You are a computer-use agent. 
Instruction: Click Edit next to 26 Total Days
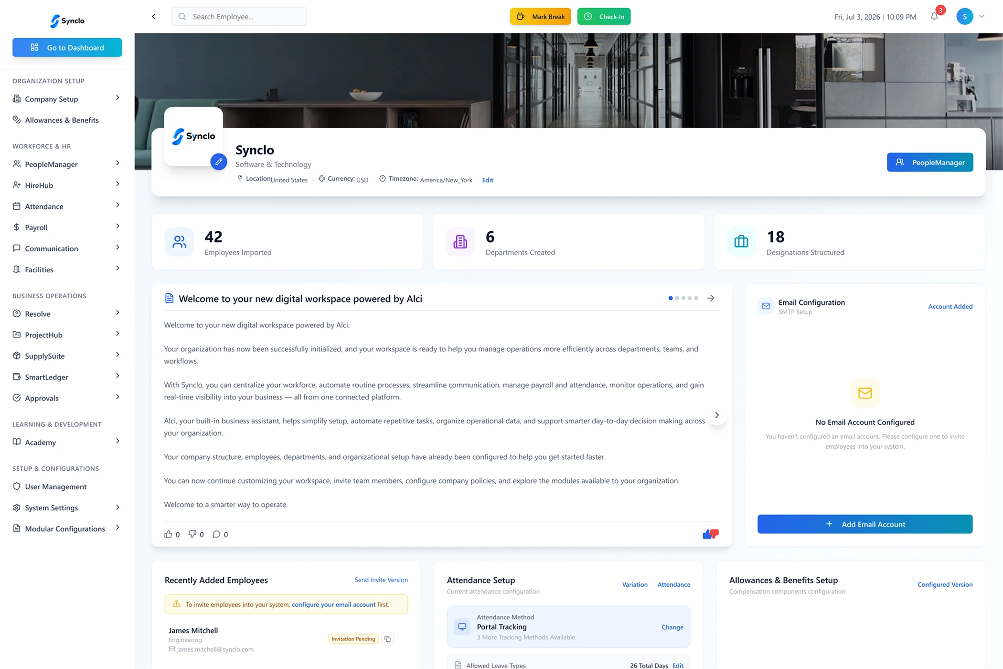[x=678, y=665]
